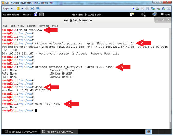Screen dimensions: 173x136
Task: Launch Iceweasel browser from top panel
Action: (36, 14)
